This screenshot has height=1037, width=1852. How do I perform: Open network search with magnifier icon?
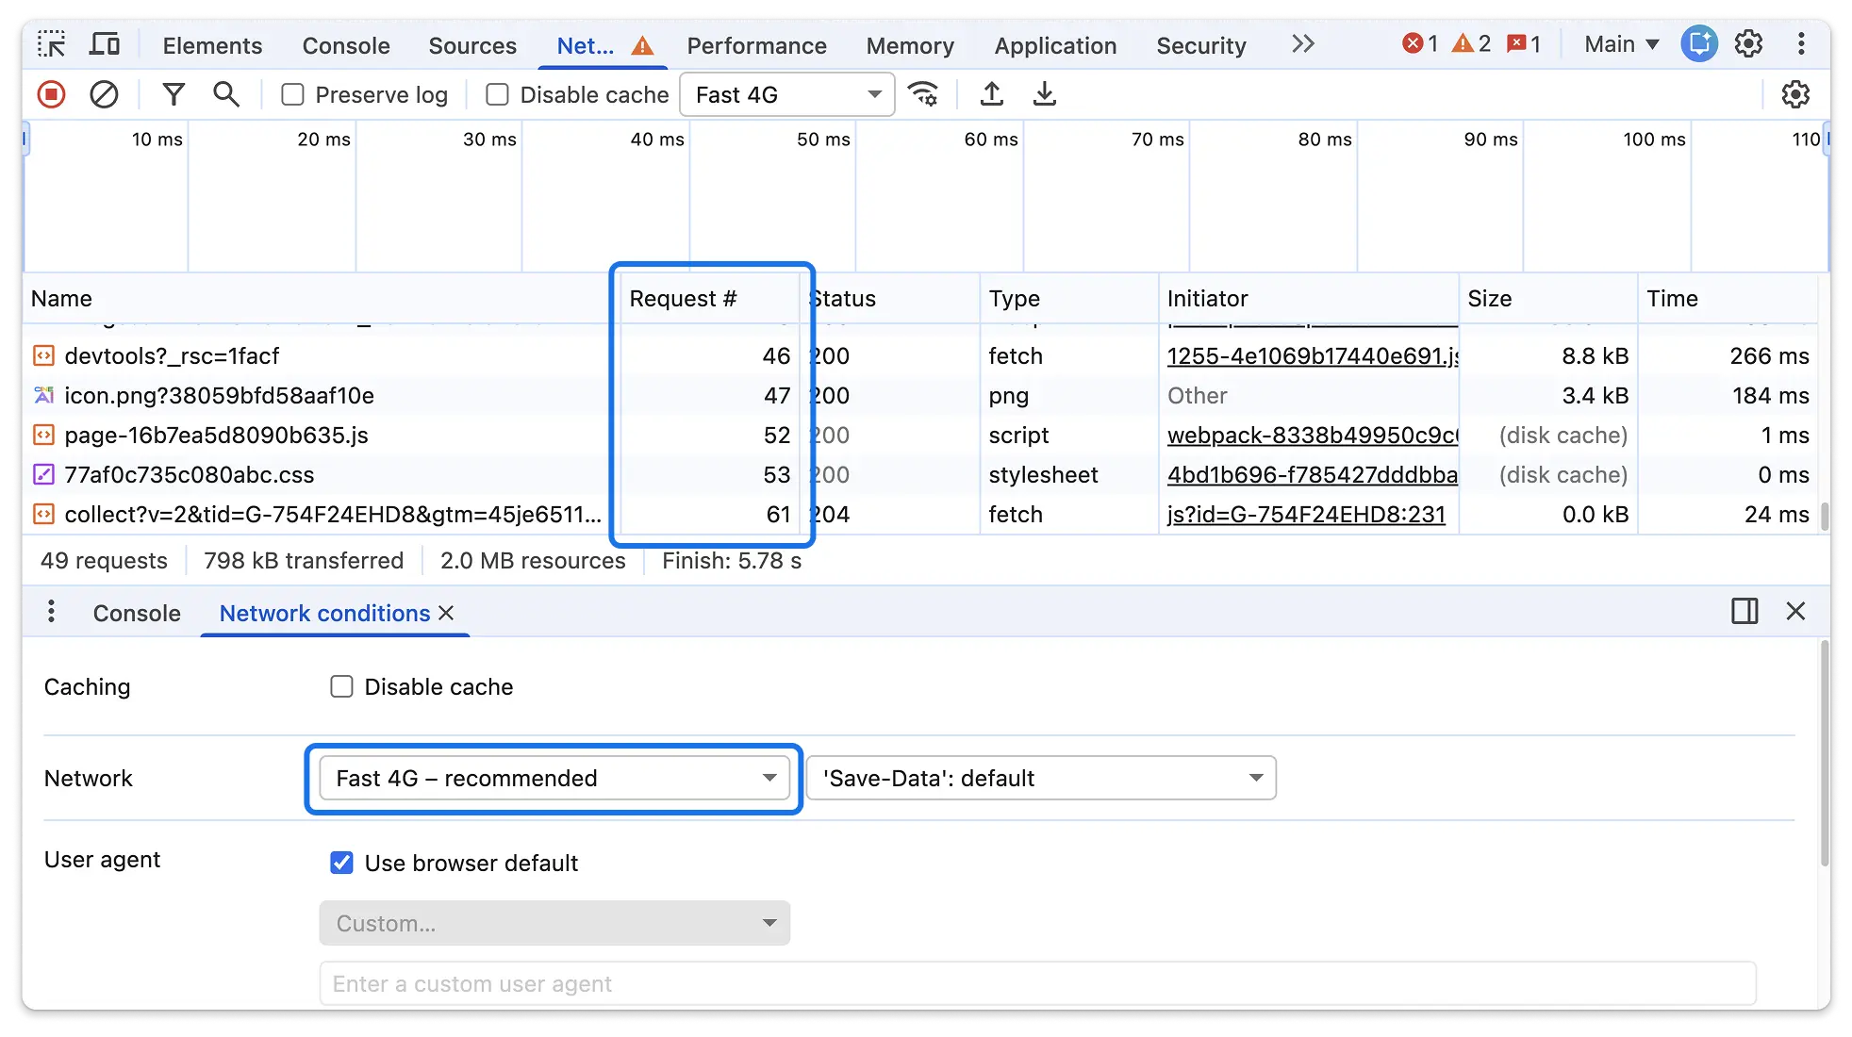(226, 94)
